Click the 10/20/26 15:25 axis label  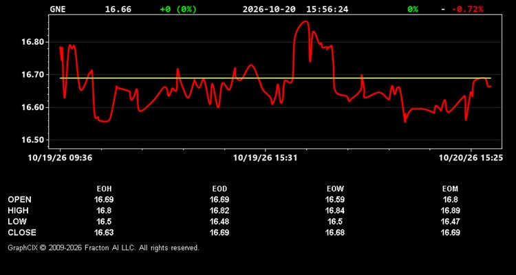471,158
